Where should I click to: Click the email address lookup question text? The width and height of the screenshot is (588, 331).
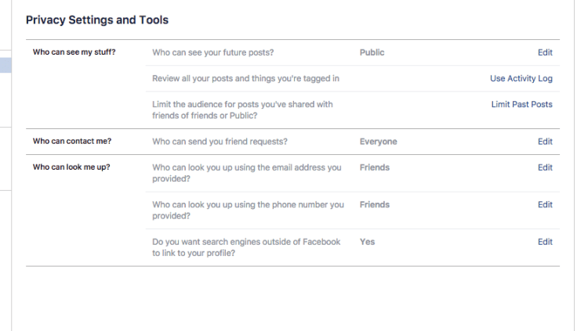[246, 173]
